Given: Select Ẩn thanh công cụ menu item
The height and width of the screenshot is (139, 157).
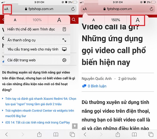Looking at the screenshot, I should (37, 40).
